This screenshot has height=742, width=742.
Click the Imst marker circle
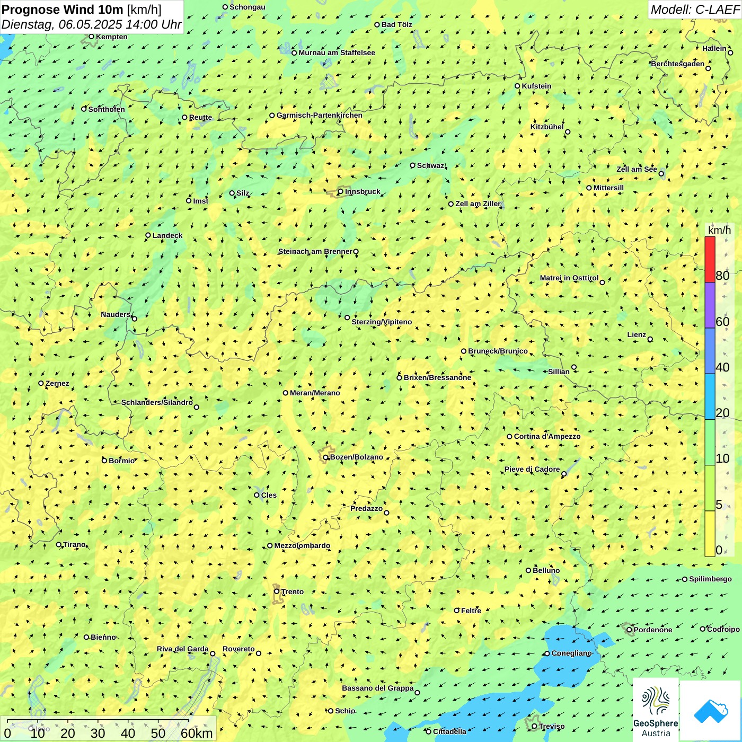coord(189,200)
